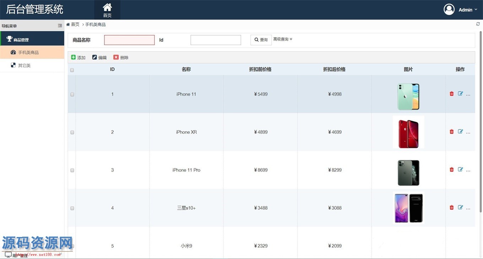Click the 删除 delete toolbar button
483x259 pixels.
coord(121,57)
